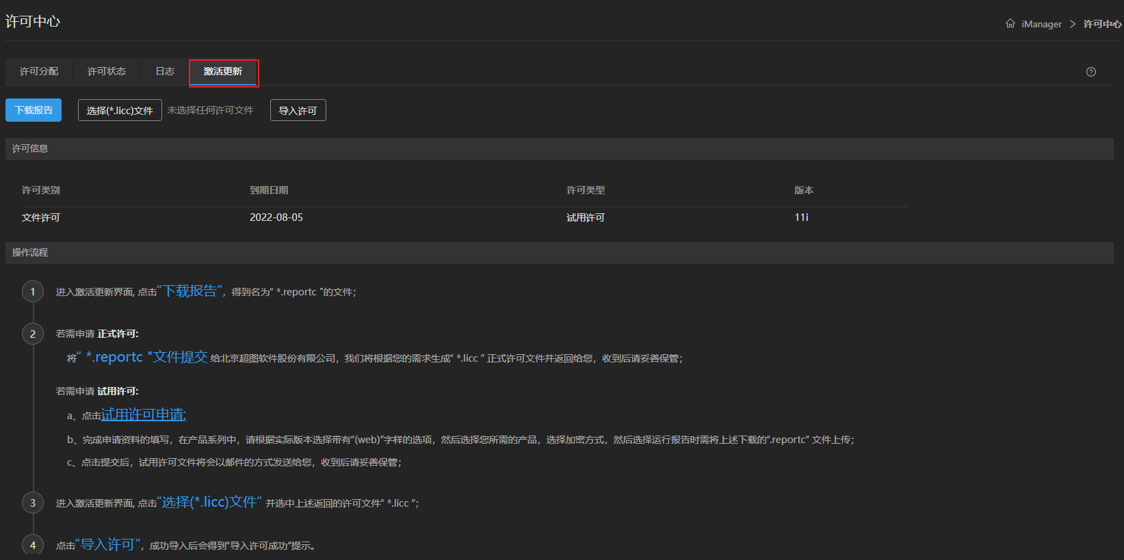Click the 导入许可 link in step 4

pyautogui.click(x=107, y=545)
